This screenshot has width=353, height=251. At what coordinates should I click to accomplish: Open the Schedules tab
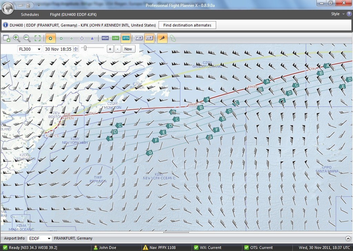point(30,14)
